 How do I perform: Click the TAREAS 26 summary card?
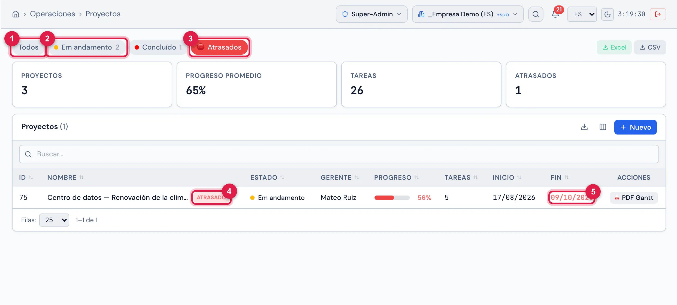pyautogui.click(x=421, y=84)
